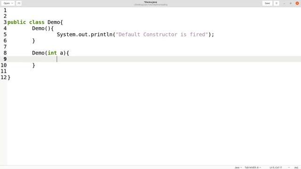Click the closing brace on line 10
Screen dimensions: 301x169
point(33,65)
